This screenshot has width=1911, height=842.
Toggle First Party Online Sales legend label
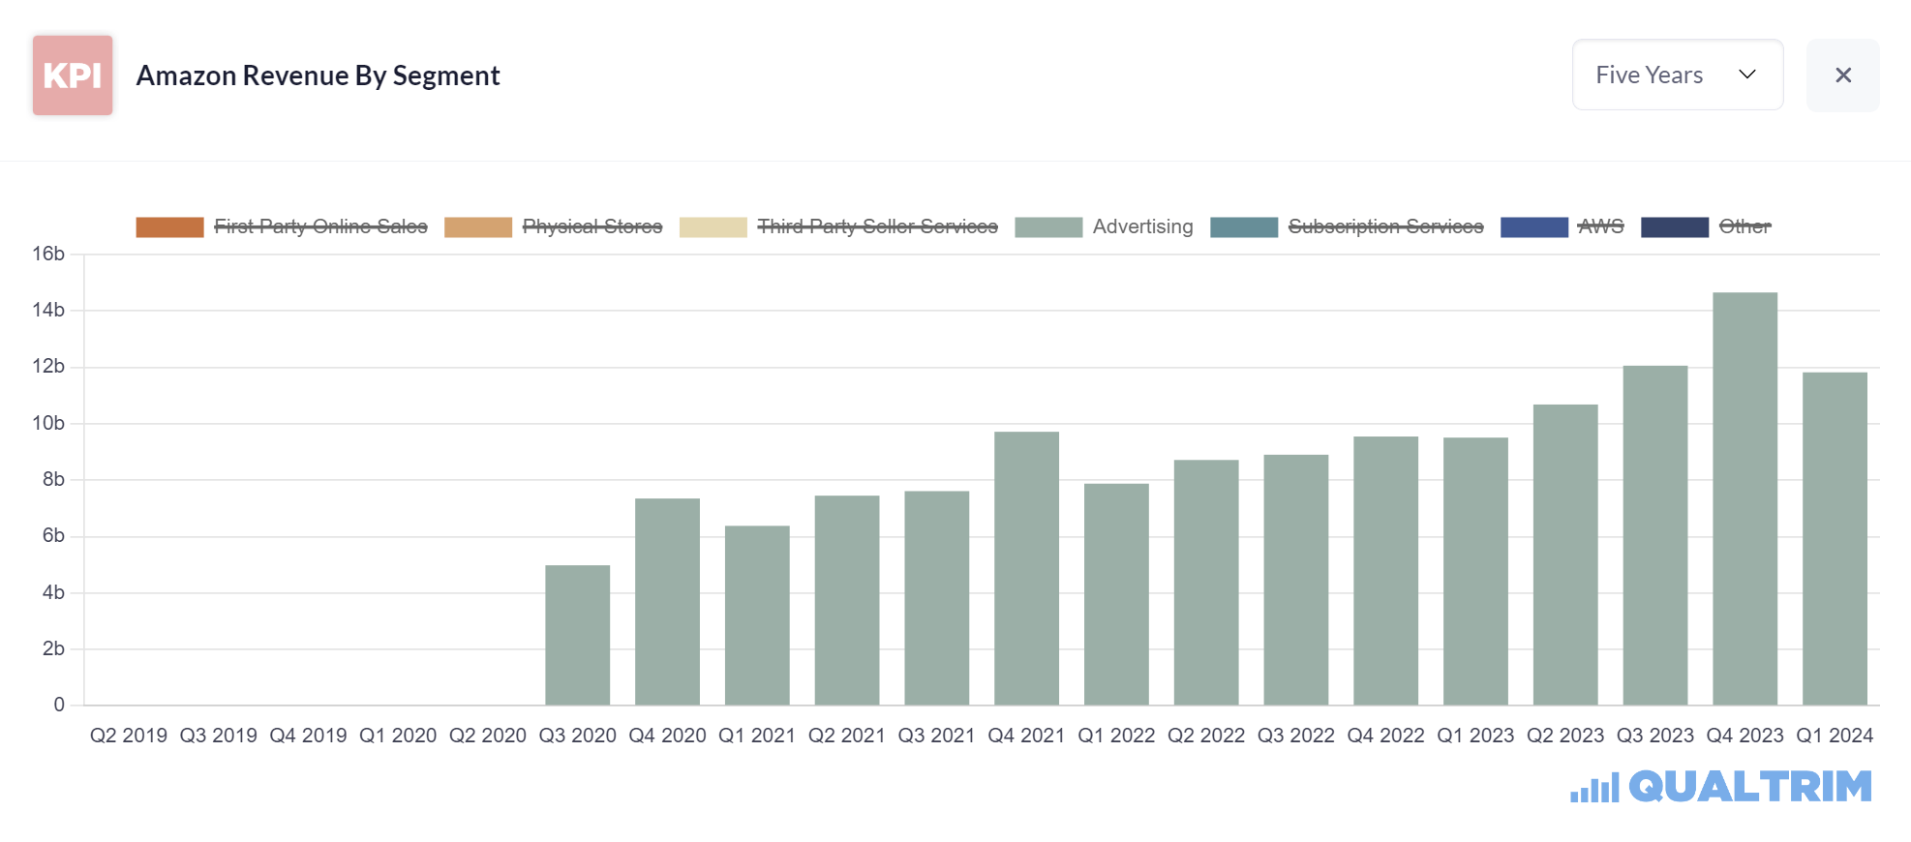tap(320, 226)
